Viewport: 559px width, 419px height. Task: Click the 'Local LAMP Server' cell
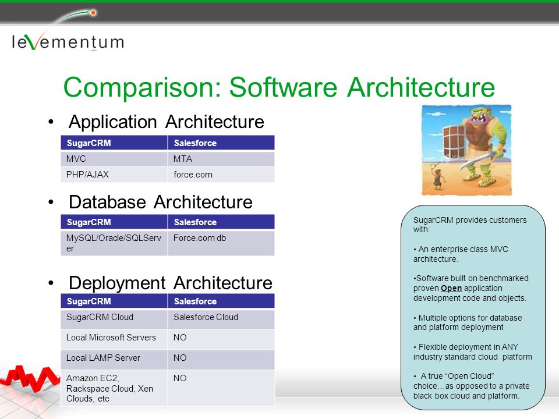coord(114,360)
